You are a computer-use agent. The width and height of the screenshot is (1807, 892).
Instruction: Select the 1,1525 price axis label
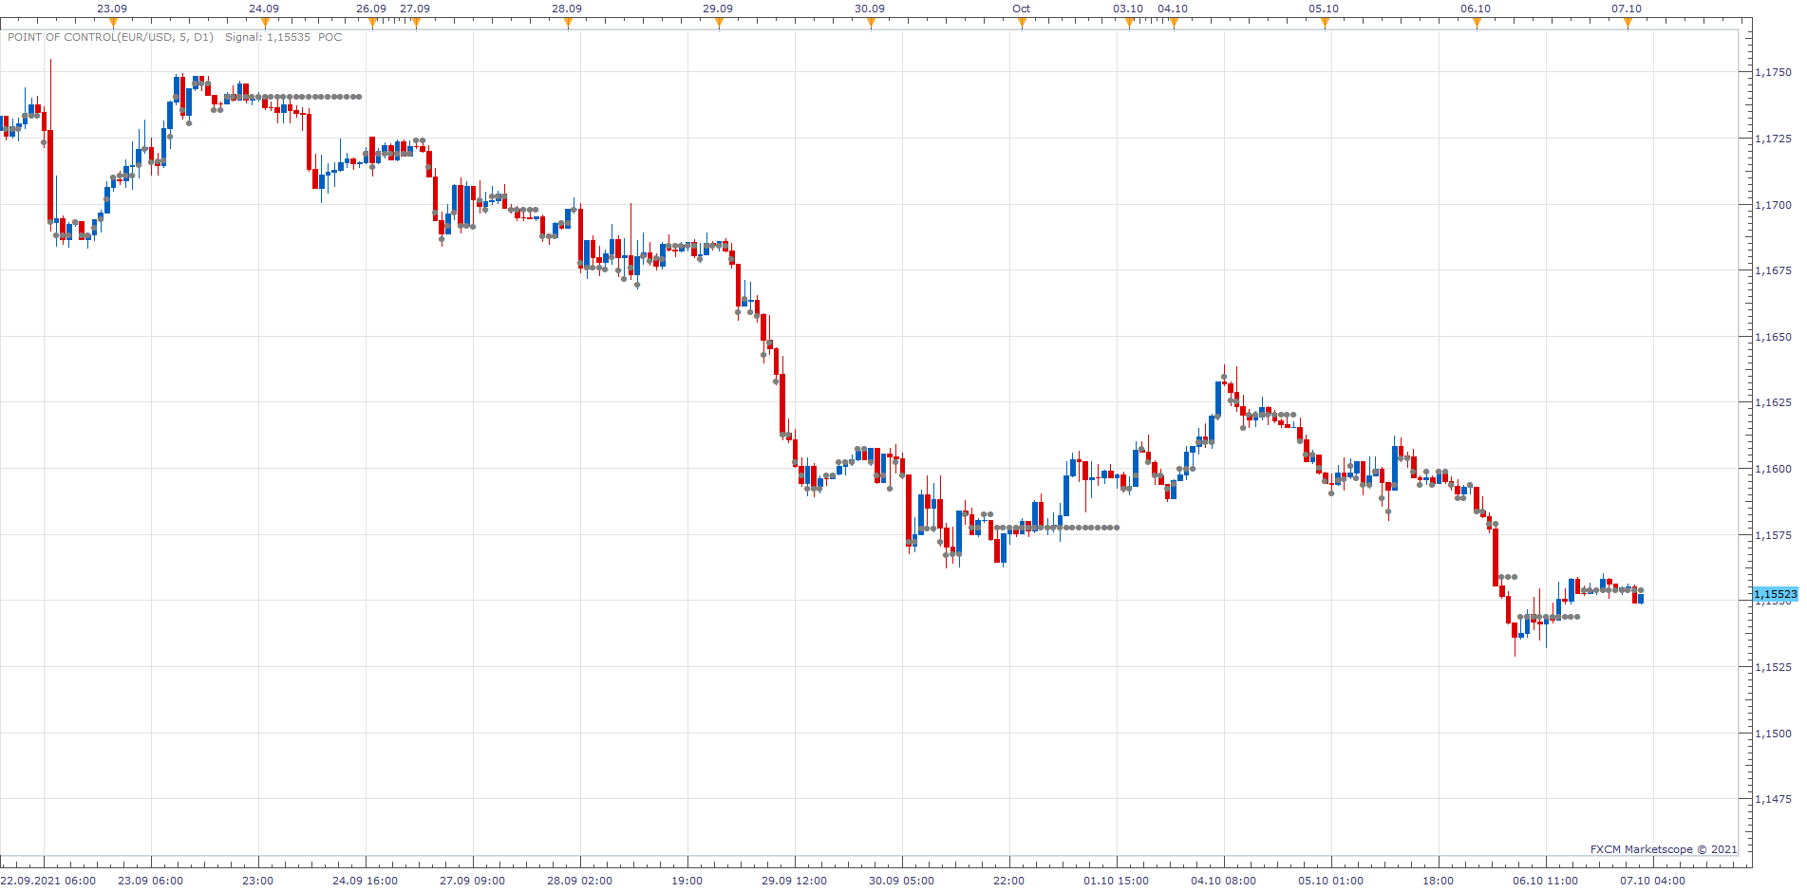point(1774,667)
